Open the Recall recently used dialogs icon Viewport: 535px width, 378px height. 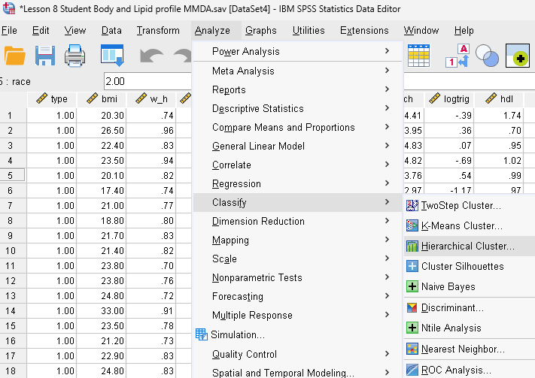(x=112, y=56)
